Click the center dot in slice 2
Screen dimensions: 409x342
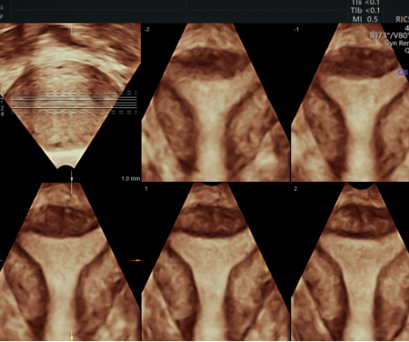tap(371, 260)
